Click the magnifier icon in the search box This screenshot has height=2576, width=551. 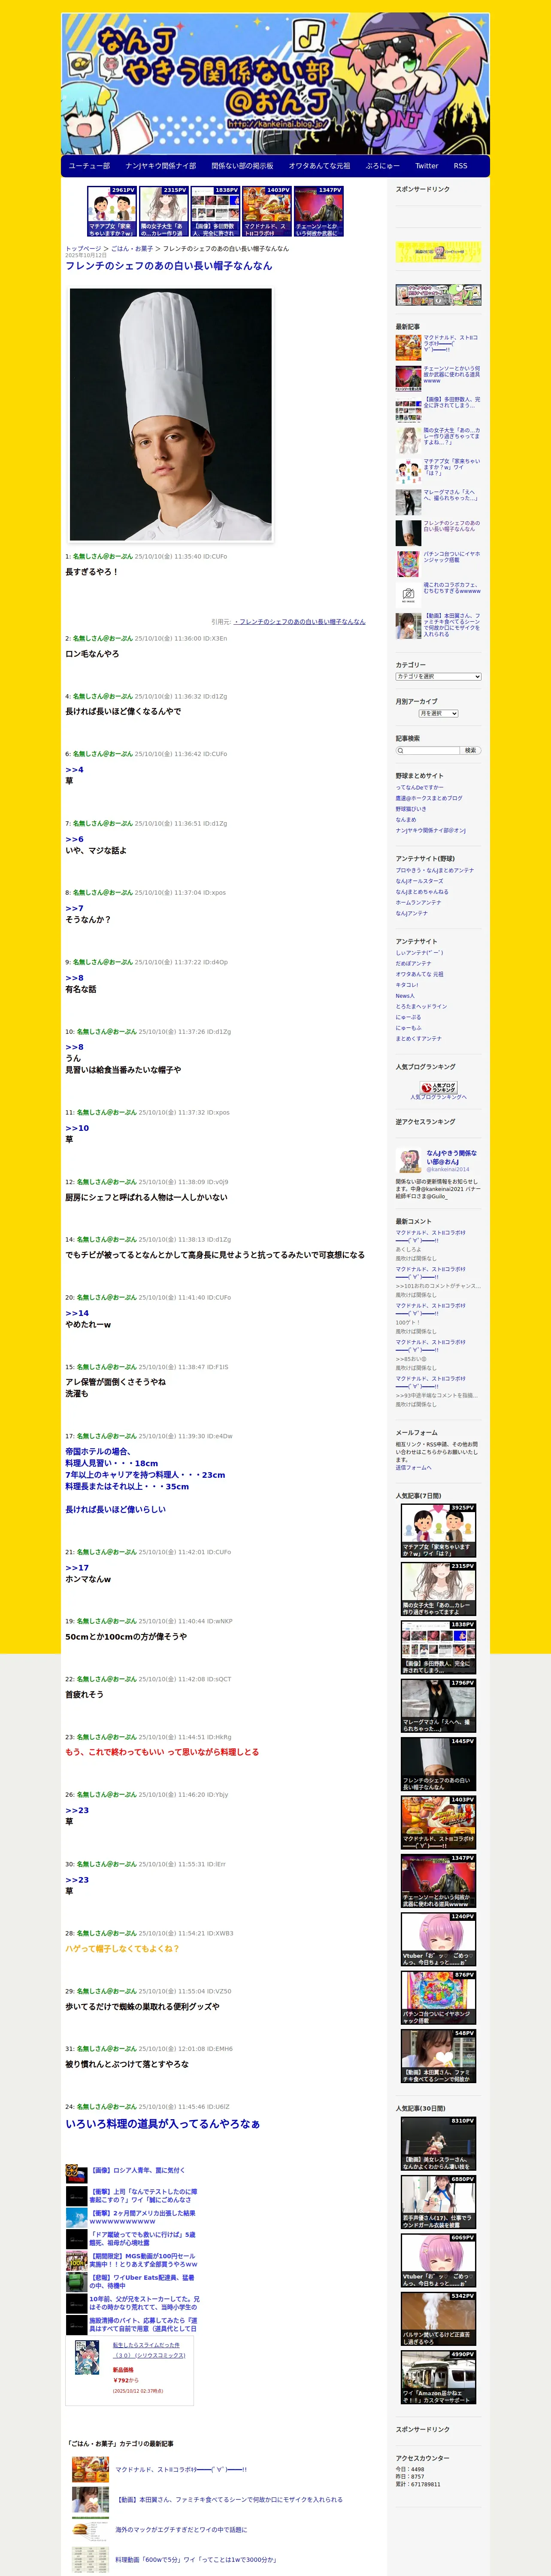[x=401, y=750]
